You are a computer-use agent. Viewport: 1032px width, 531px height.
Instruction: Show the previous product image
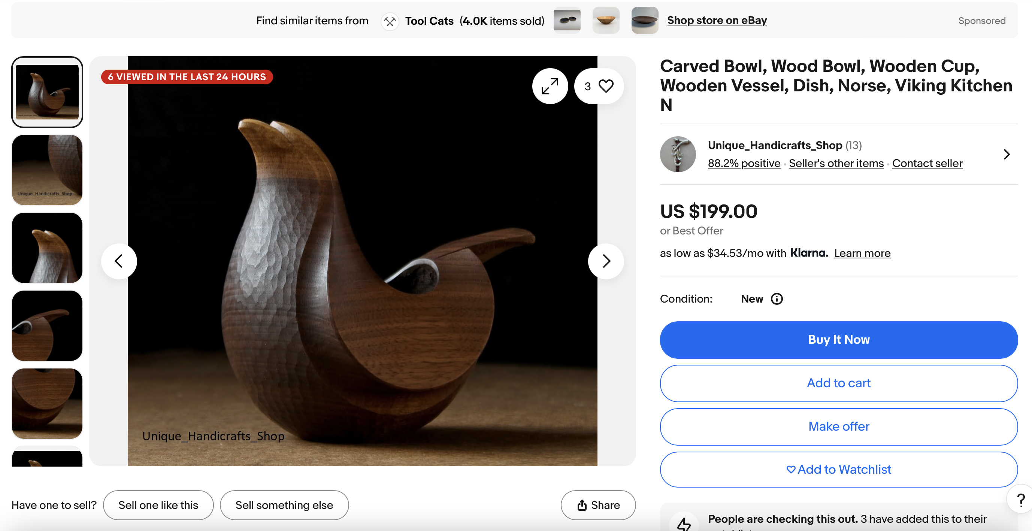tap(119, 261)
